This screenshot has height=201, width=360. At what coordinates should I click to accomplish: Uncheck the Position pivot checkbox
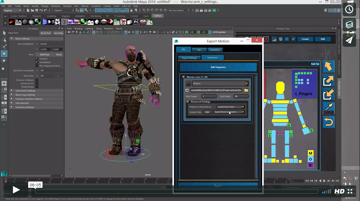point(37,59)
